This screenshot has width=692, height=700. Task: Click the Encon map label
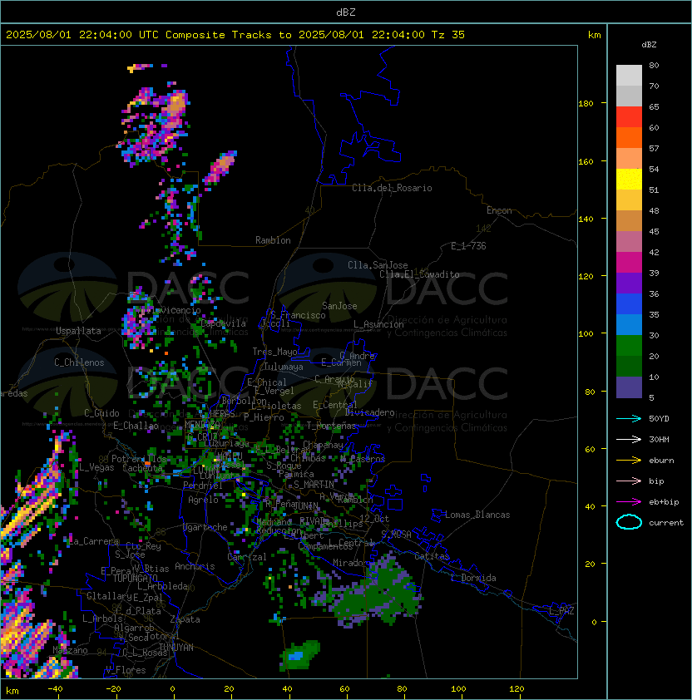pos(499,210)
